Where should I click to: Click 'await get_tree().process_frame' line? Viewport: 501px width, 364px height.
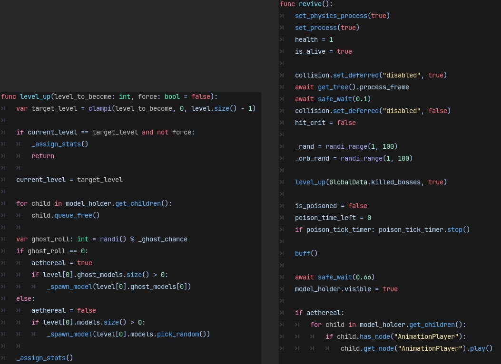click(x=352, y=87)
